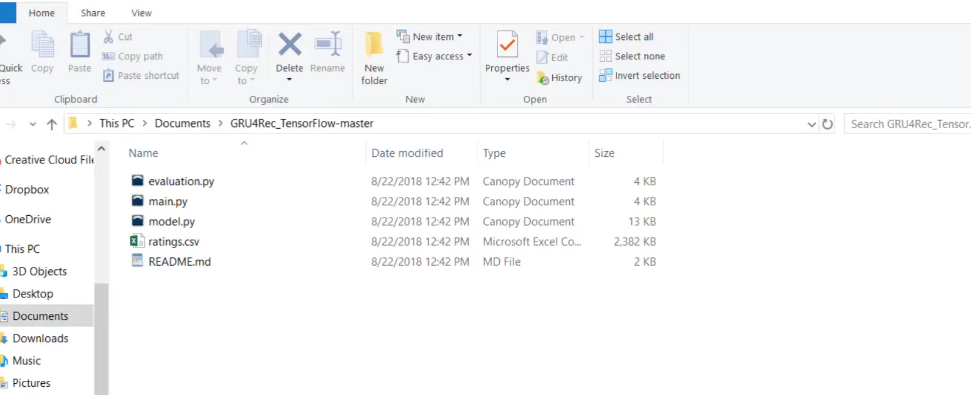
Task: Click the Paste clipboard icon
Action: point(79,45)
